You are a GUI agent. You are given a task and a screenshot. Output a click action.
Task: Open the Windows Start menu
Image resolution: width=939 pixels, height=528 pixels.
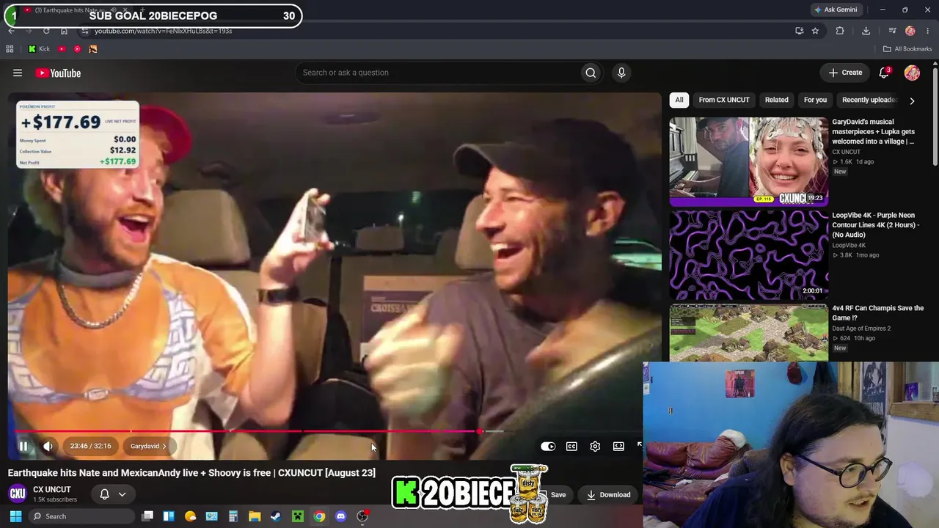[15, 516]
